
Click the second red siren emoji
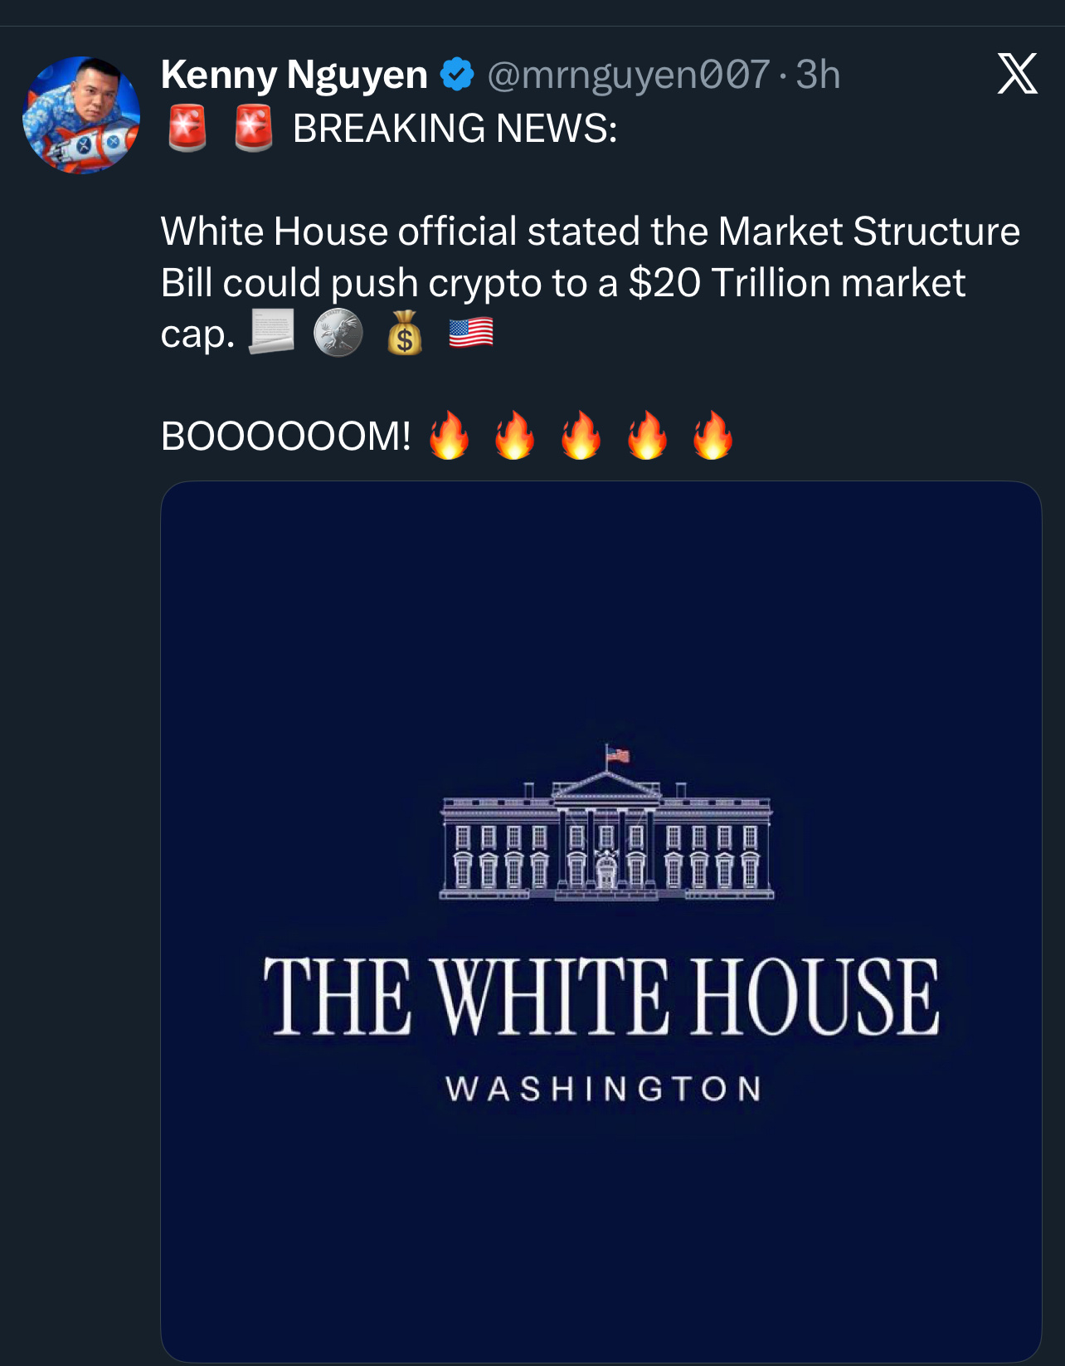pyautogui.click(x=253, y=129)
